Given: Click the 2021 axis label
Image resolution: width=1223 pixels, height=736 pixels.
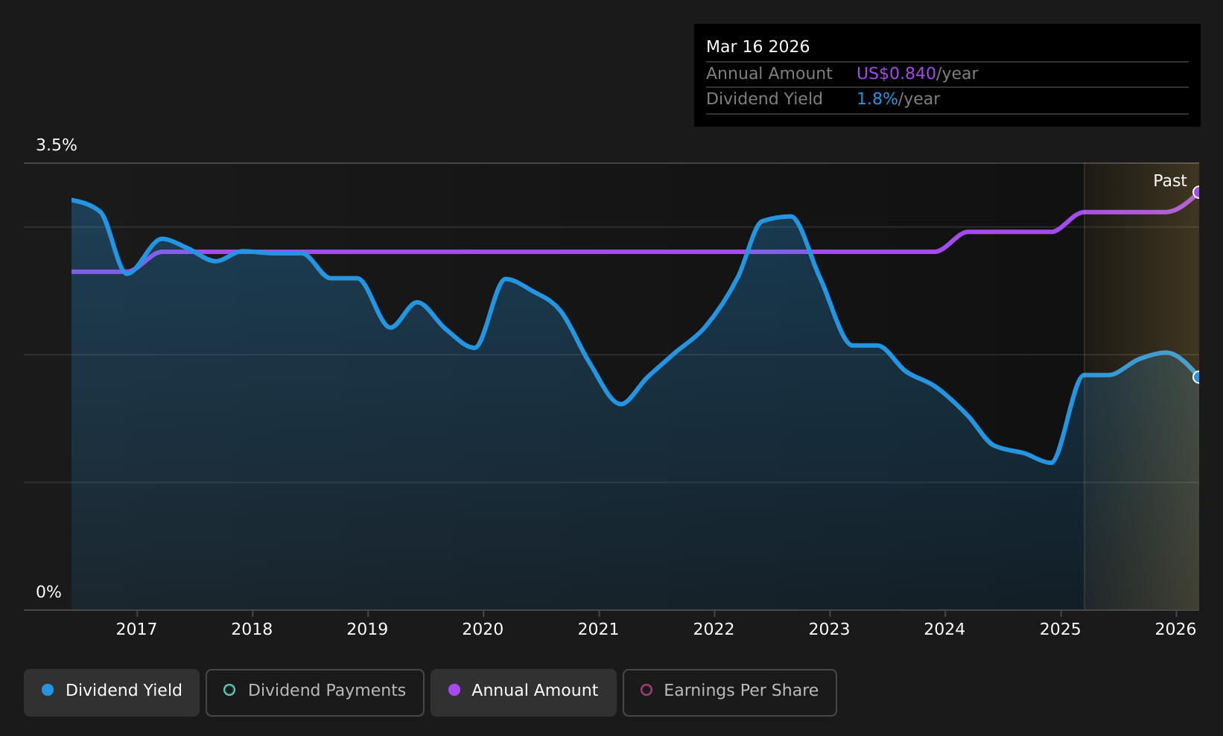Looking at the screenshot, I should point(599,629).
